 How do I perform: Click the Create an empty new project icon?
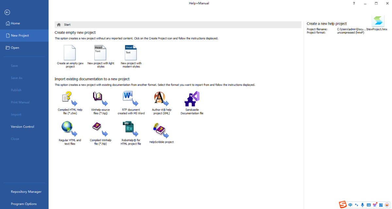[x=70, y=53]
